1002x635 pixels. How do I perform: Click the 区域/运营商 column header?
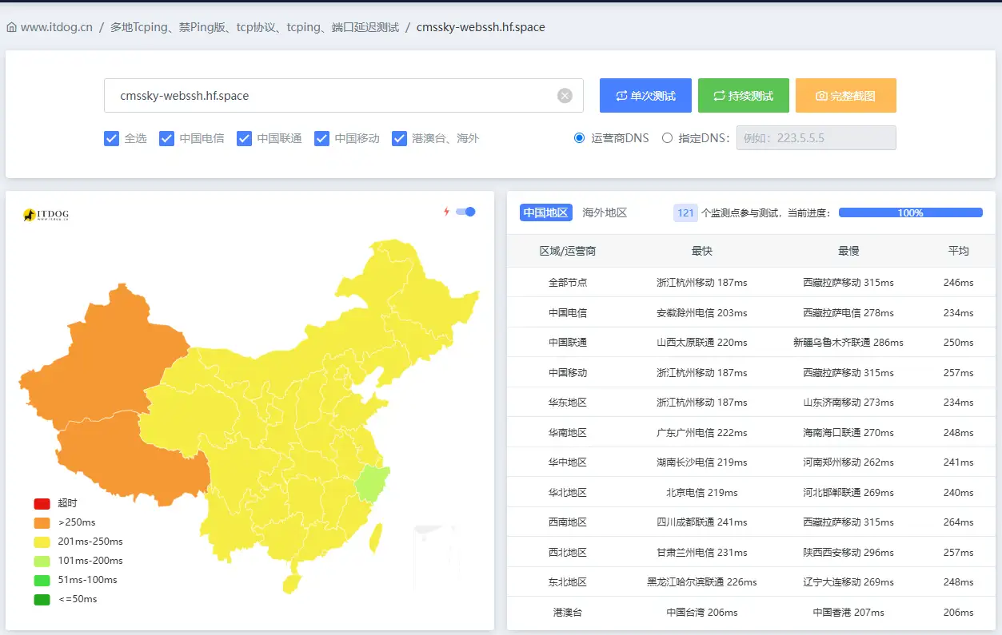coord(568,251)
